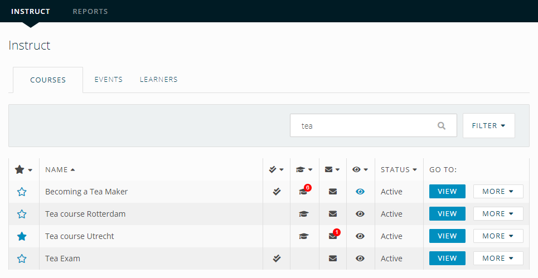This screenshot has height=278, width=538.
Task: Toggle eye visibility for Becoming a Tea Maker
Action: (360, 192)
